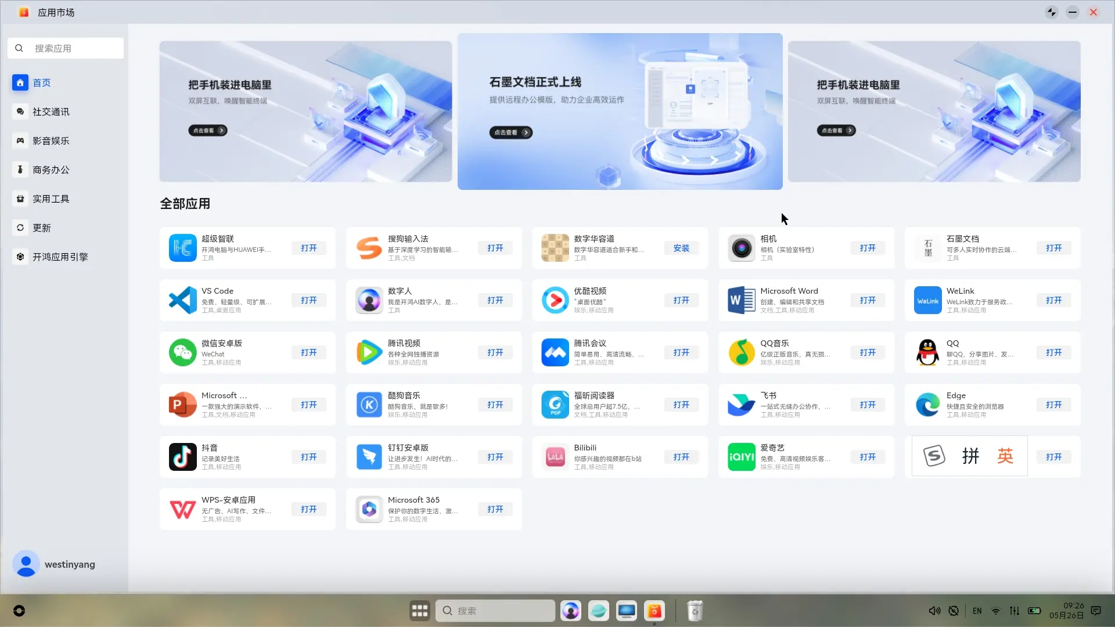Click the 09:26 clock in the tray
1115x627 pixels.
click(x=1073, y=606)
